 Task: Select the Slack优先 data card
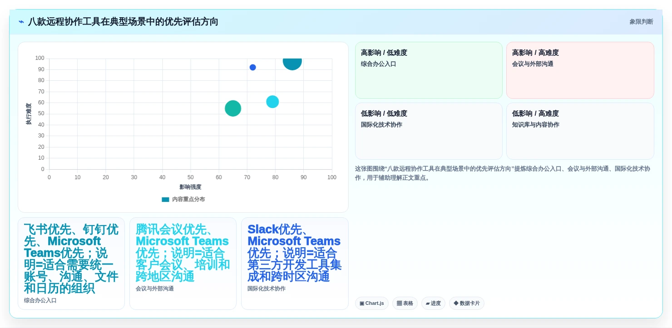(295, 264)
